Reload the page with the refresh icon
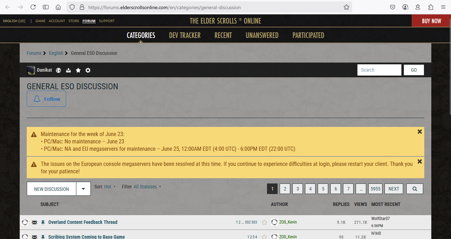This screenshot has width=451, height=239. (x=33, y=7)
